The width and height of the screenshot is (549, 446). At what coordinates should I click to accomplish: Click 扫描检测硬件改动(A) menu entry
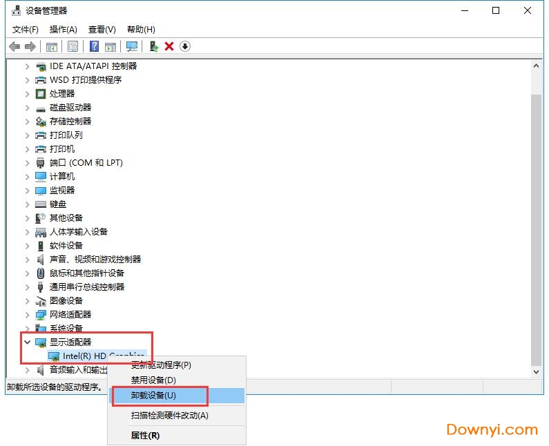click(169, 416)
